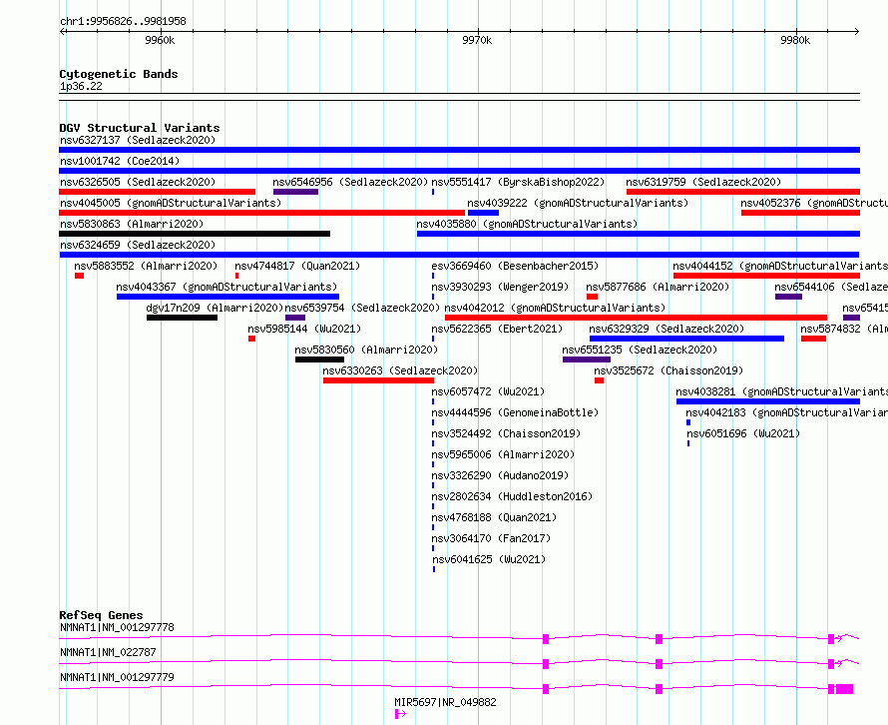Viewport: 888px width, 725px height.
Task: Click the nsv6041625 (Wu2021) label
Action: (x=489, y=559)
